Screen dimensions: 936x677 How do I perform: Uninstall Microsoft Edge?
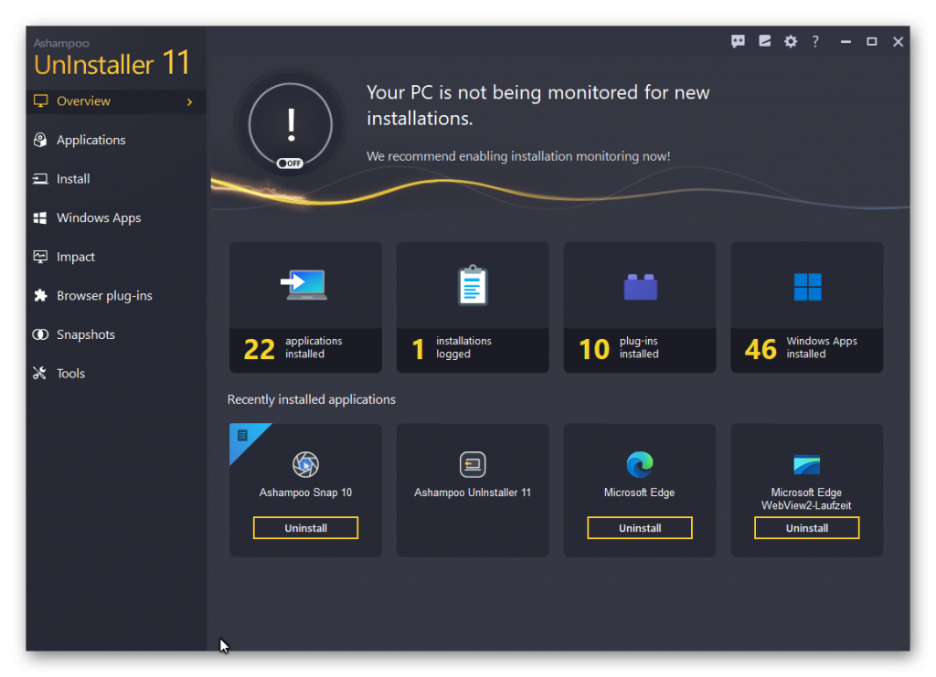(x=640, y=528)
